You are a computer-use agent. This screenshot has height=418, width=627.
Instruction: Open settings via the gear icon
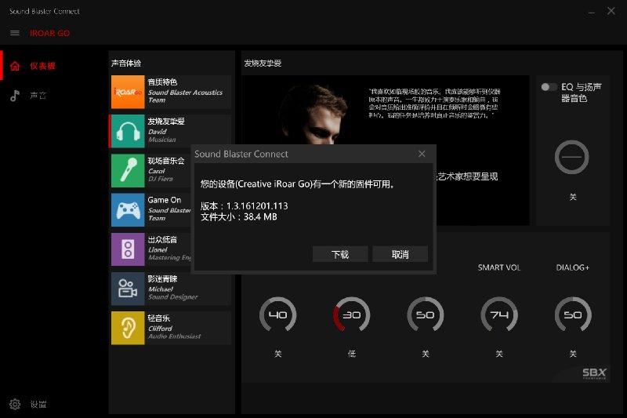coord(15,404)
